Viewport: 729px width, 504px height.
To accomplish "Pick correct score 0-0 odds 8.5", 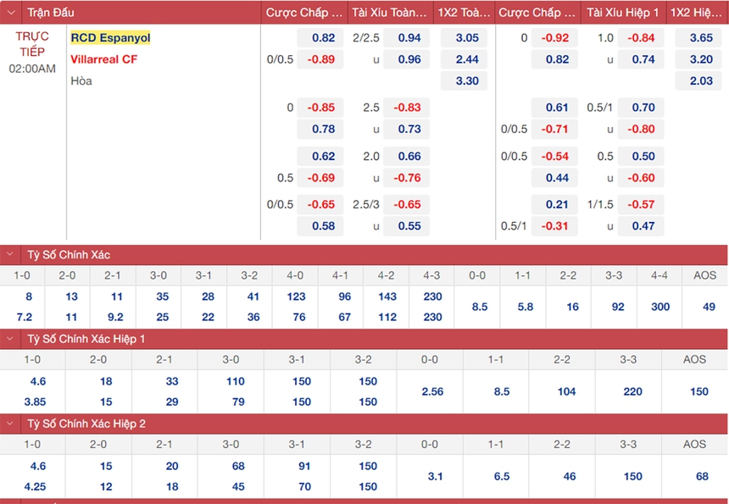I will [479, 307].
